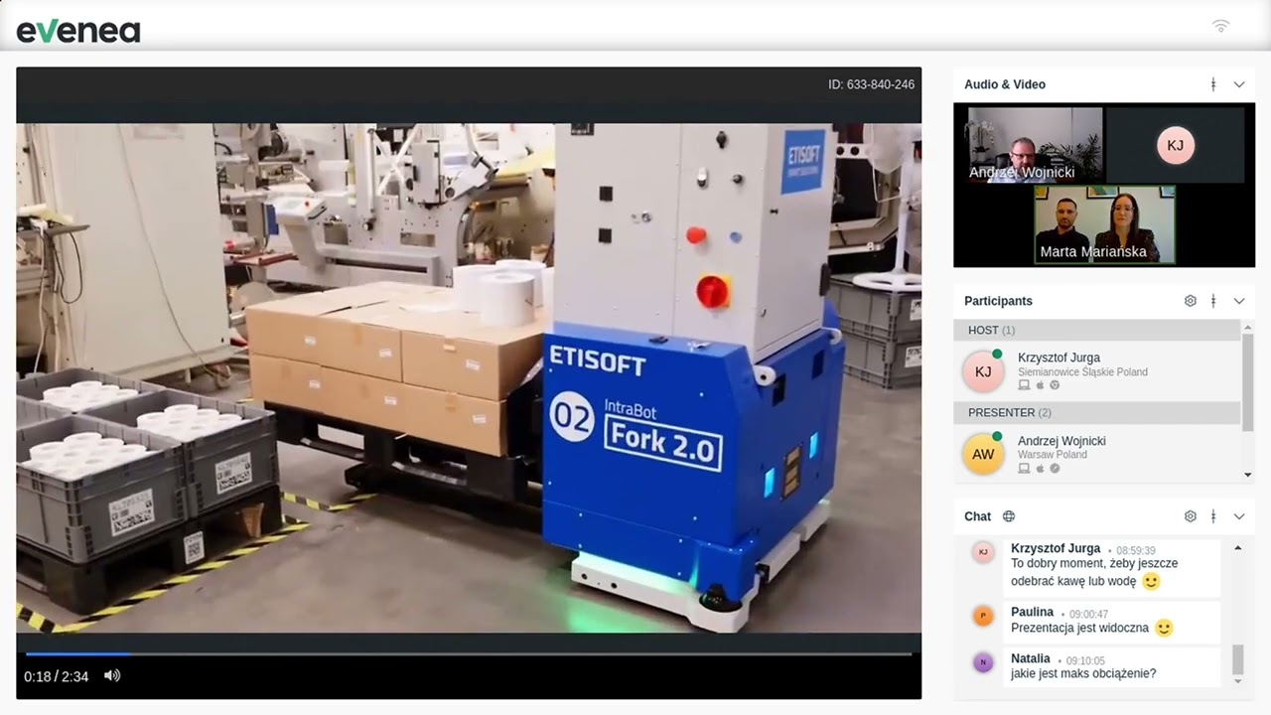This screenshot has height=715, width=1271.
Task: Click the Wi-Fi connection status icon
Action: tap(1221, 26)
